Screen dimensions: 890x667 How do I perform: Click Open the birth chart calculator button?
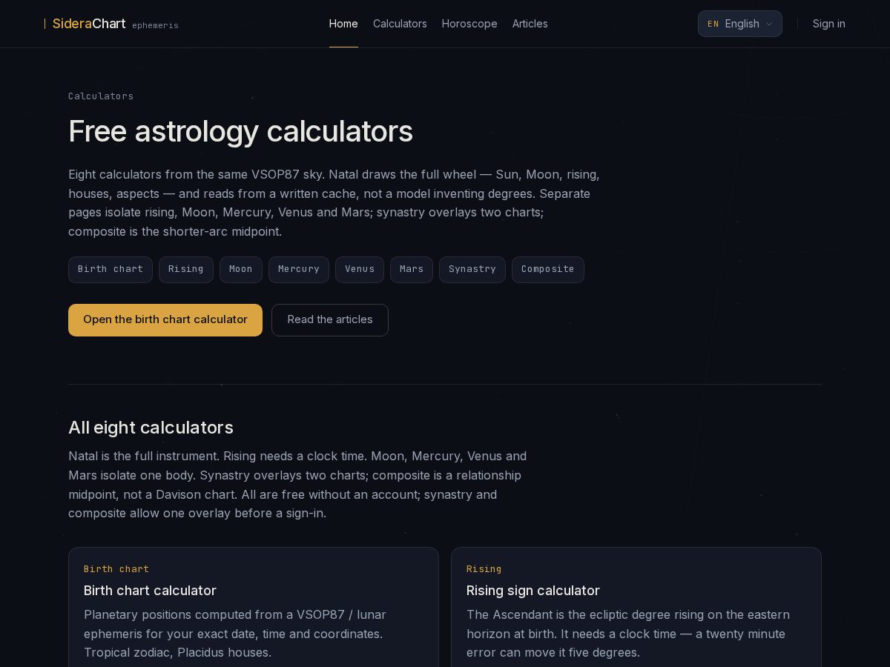point(165,320)
